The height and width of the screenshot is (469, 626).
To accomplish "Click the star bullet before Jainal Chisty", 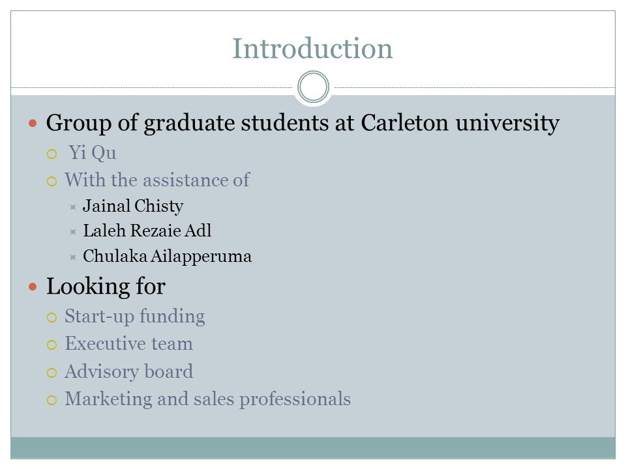I will (x=72, y=207).
